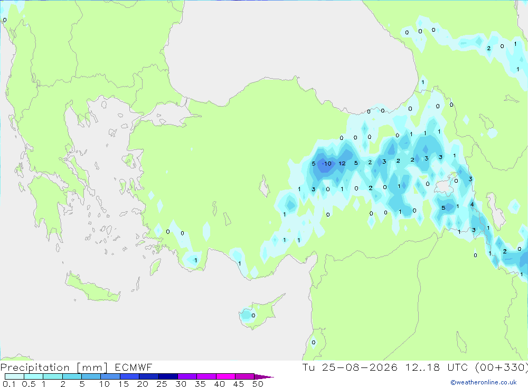Click the "4" precipitation value on the map
Viewport: 528px width, 387px height.
tap(472, 204)
